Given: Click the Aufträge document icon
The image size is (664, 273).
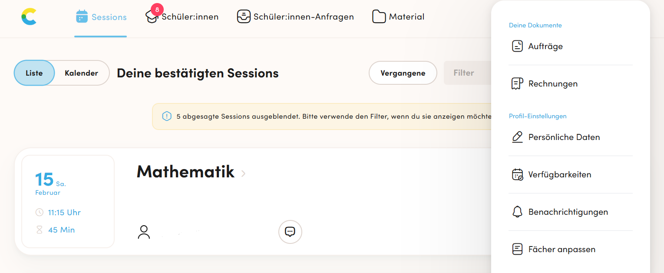Looking at the screenshot, I should [x=517, y=46].
